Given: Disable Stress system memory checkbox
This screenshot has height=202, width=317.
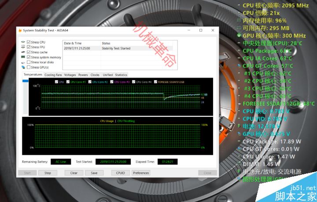Looking at the screenshot, I should 29,57.
